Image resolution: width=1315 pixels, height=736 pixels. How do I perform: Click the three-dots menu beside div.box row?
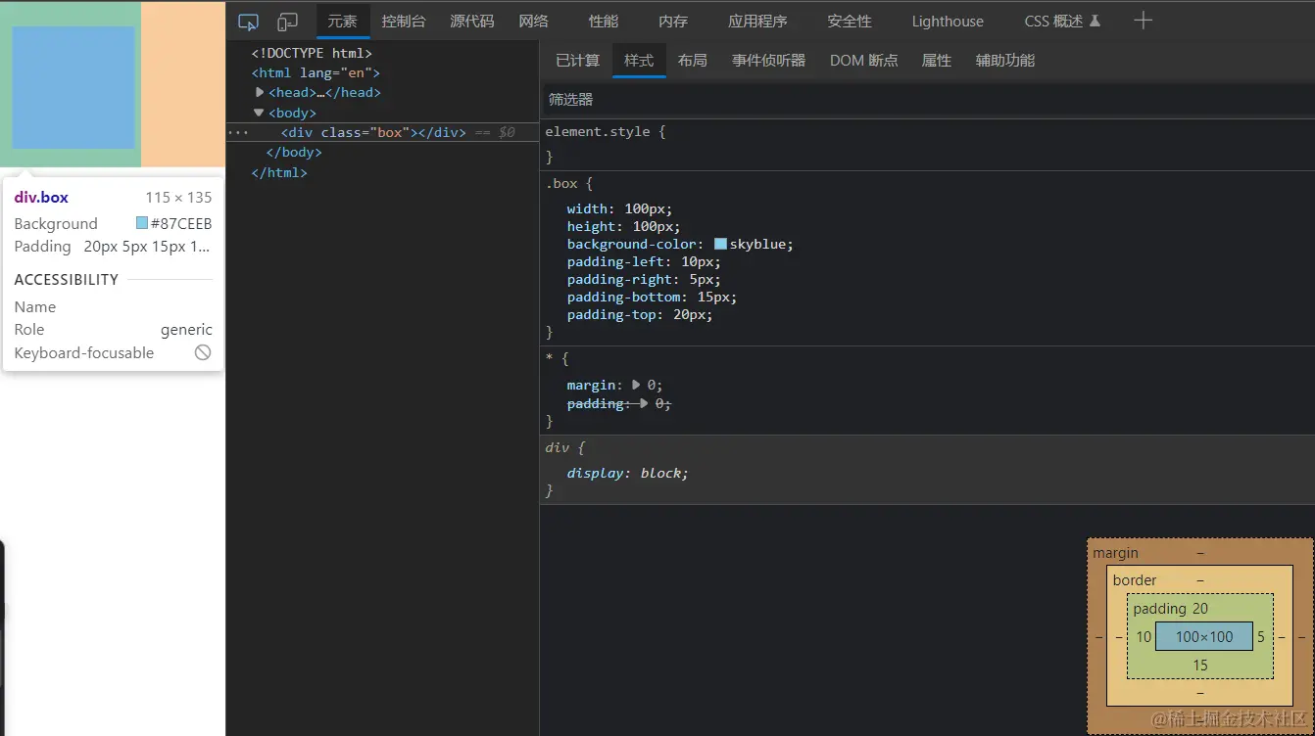236,132
